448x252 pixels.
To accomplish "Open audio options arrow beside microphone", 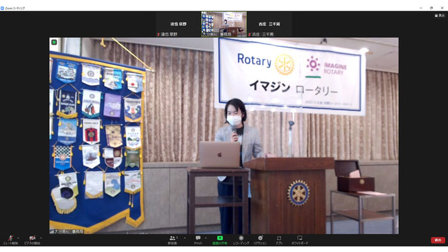I will click(x=18, y=238).
